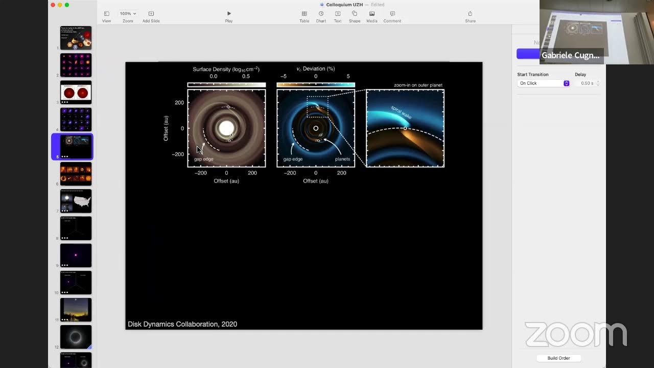Select slide 4 thumbnail

click(76, 120)
